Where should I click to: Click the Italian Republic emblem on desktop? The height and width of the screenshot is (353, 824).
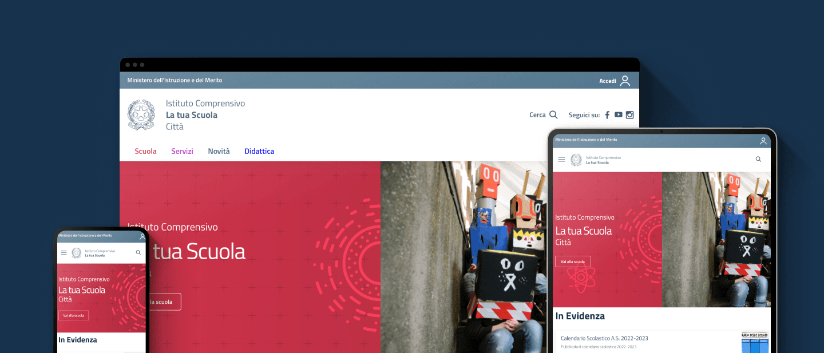[141, 115]
